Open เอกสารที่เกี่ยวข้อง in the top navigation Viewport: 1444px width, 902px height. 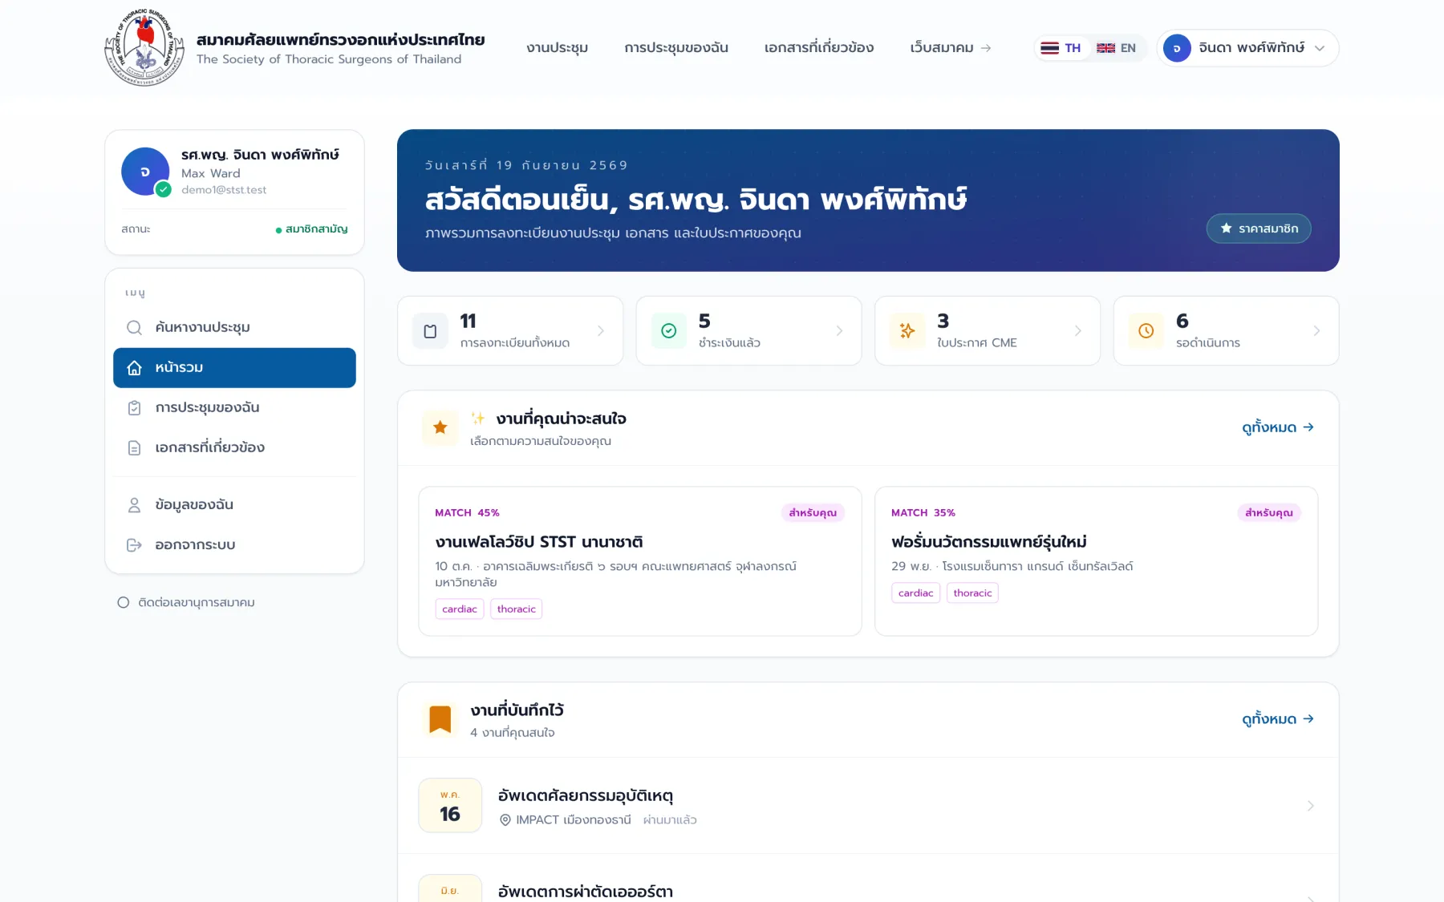pos(819,48)
